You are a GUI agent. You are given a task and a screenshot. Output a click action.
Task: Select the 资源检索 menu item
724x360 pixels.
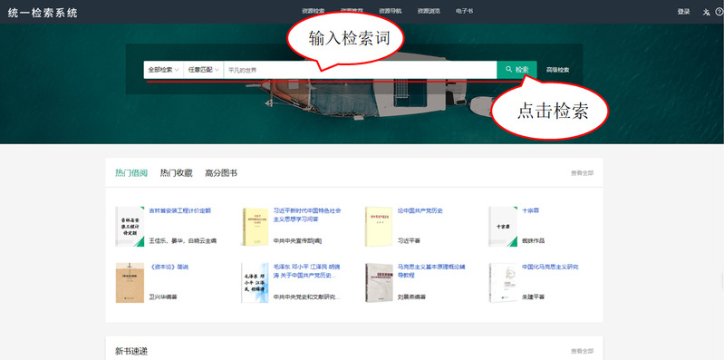coord(313,11)
